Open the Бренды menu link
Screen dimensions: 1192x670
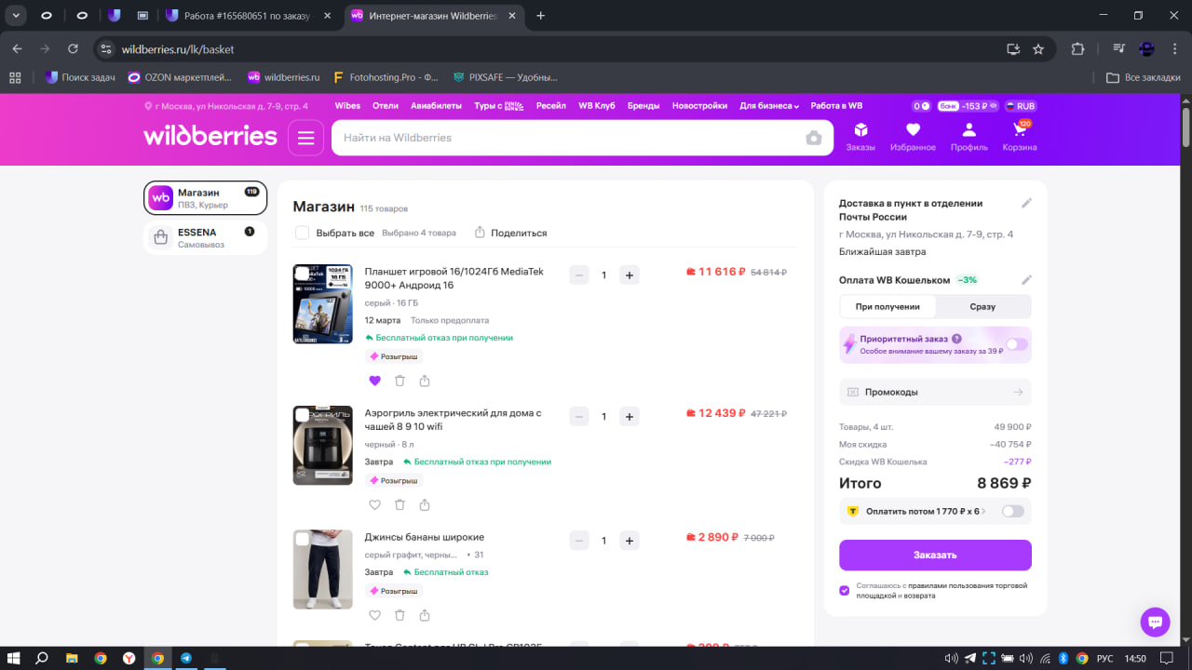coord(643,106)
